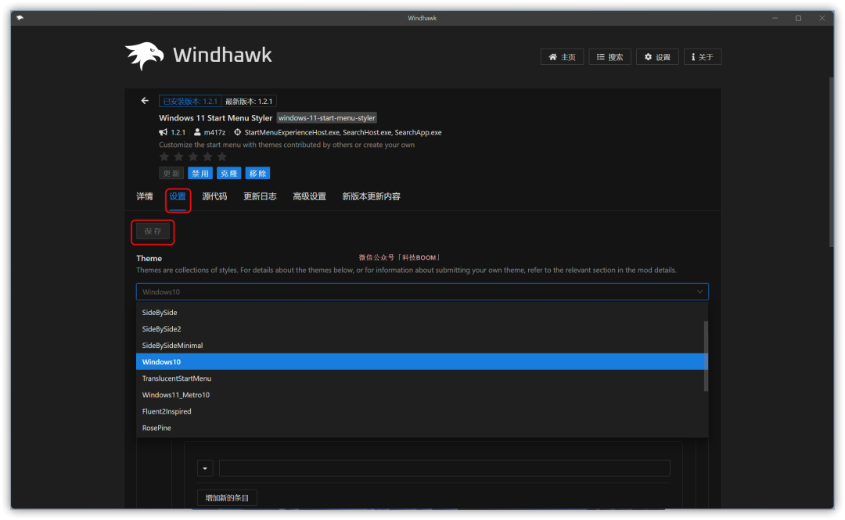Rate the mod with the fifth star
This screenshot has width=845, height=520.
(222, 157)
